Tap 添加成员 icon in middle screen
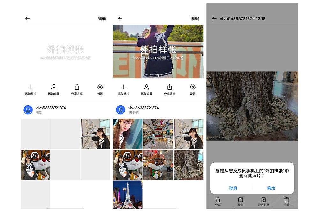Screen dimensions: 319x212 146,87
